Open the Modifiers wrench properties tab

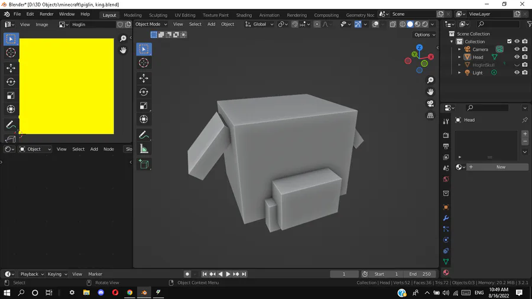[446, 218]
